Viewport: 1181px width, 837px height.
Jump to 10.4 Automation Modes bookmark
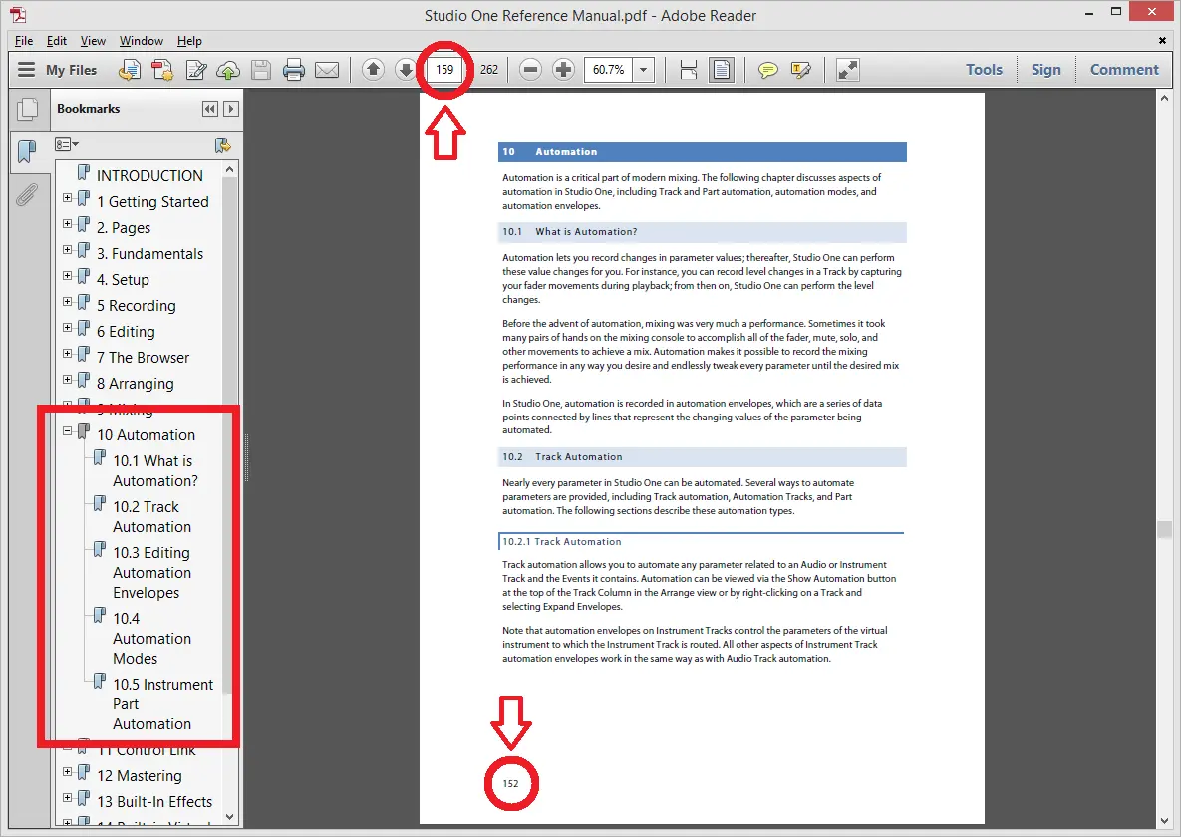[x=152, y=638]
